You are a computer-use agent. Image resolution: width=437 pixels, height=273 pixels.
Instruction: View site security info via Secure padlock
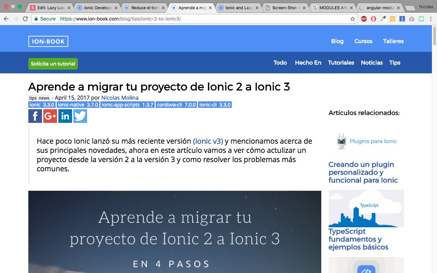coord(45,19)
